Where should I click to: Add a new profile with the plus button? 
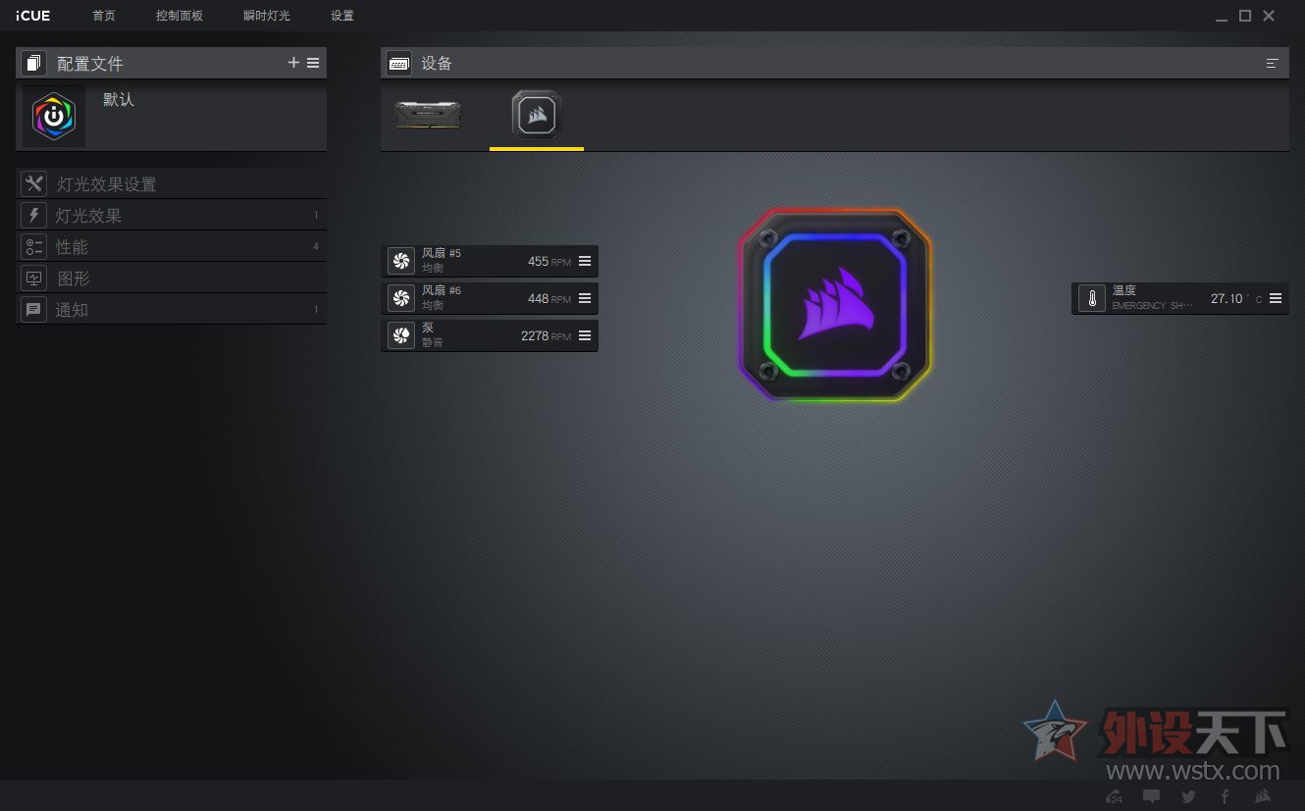[x=293, y=63]
